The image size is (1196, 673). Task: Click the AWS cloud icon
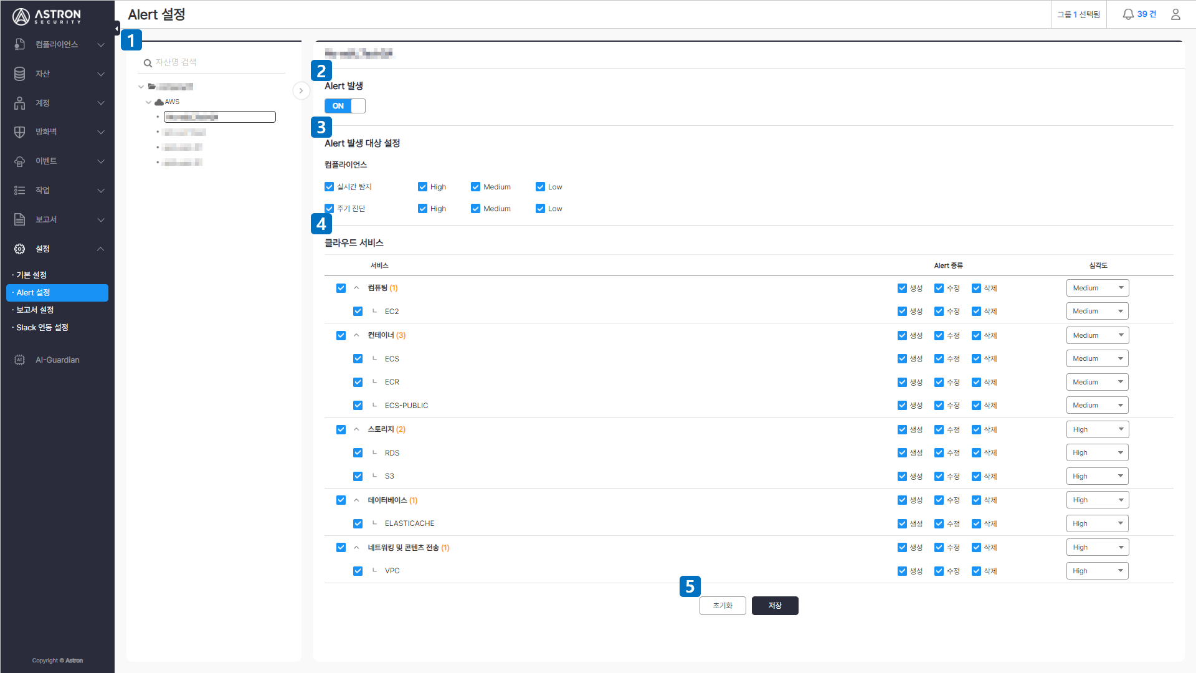(159, 102)
